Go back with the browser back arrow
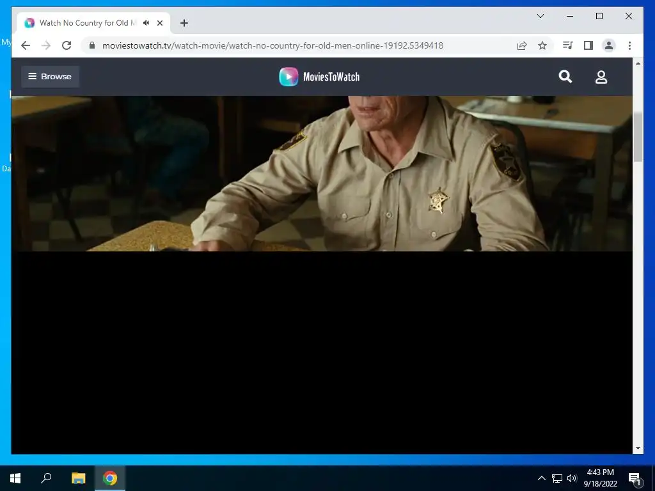655x491 pixels. 26,45
